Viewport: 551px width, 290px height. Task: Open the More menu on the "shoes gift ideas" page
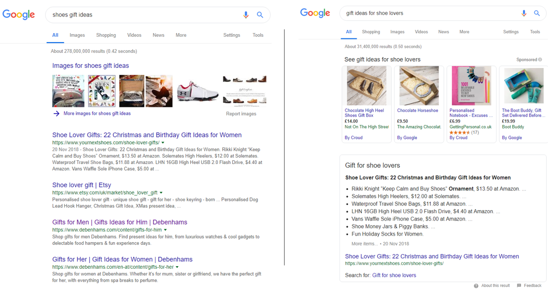(181, 35)
